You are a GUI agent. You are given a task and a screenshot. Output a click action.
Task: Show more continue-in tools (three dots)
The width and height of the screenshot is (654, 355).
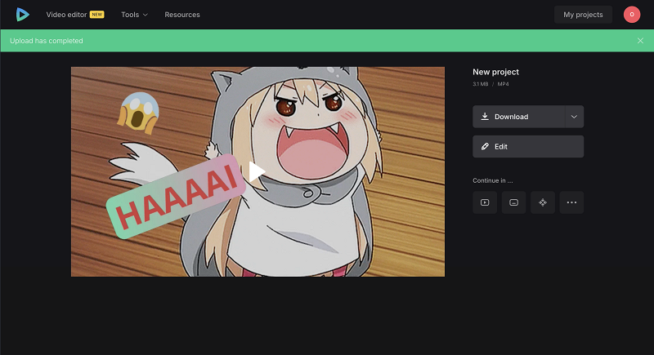(x=571, y=202)
